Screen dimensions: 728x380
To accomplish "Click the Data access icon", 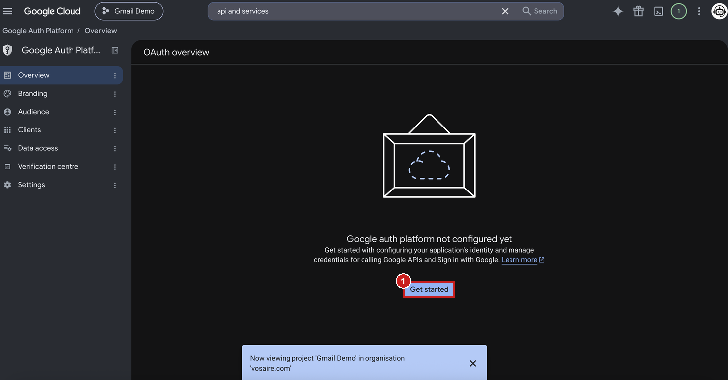I will 7,148.
